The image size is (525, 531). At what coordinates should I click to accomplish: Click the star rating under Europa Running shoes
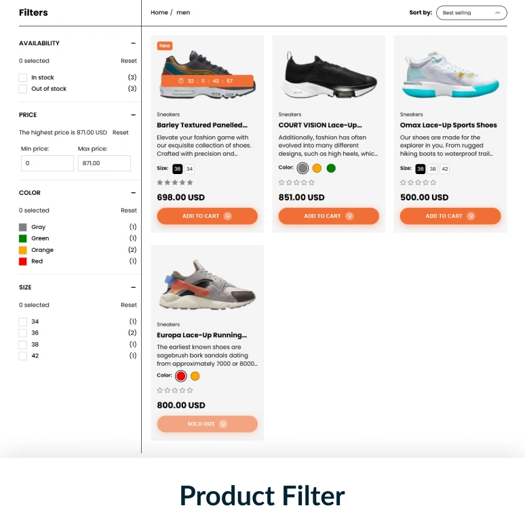click(x=175, y=390)
